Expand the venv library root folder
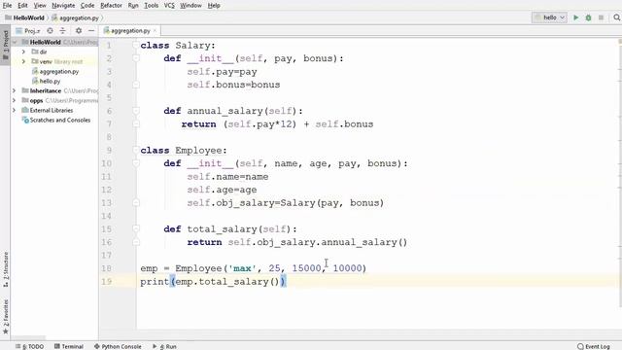 [23, 61]
